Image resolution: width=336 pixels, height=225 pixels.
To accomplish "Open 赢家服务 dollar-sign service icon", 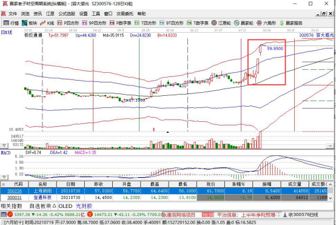I will coord(291,23).
